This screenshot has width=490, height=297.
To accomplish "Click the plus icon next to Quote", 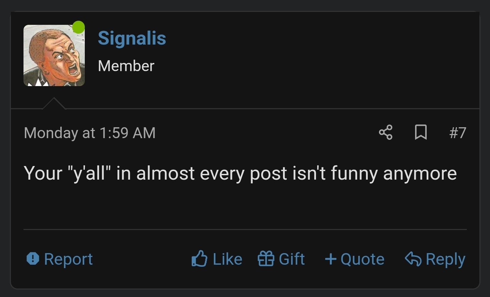I will click(330, 259).
